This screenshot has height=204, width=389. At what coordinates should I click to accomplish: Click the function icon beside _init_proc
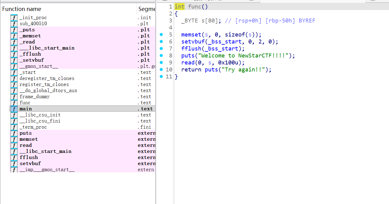(14, 18)
